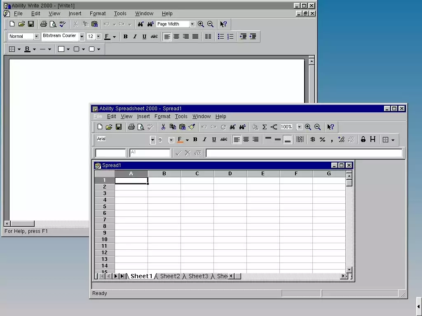Click the lock cell padlock icon
This screenshot has height=316, width=422.
[x=363, y=140]
